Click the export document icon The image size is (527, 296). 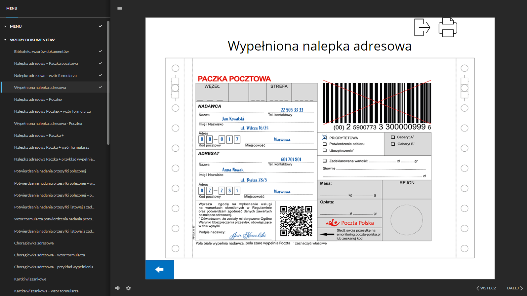pyautogui.click(x=422, y=27)
